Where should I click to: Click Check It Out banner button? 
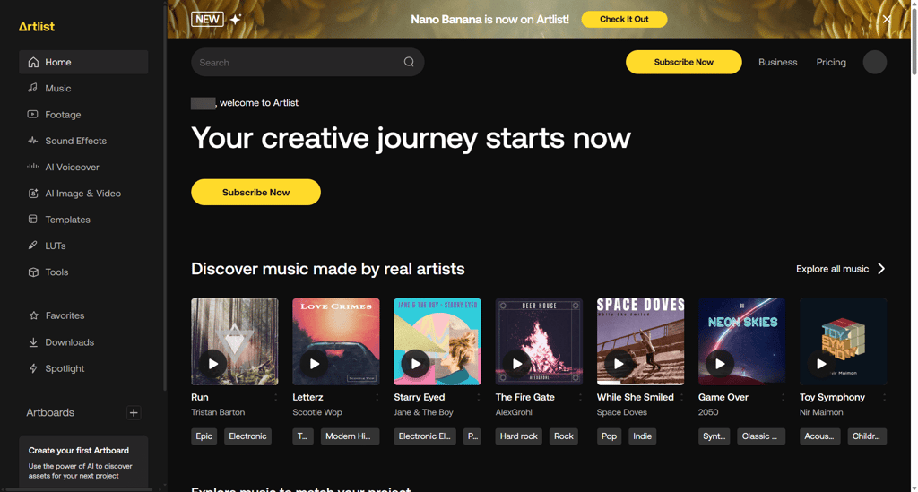624,20
